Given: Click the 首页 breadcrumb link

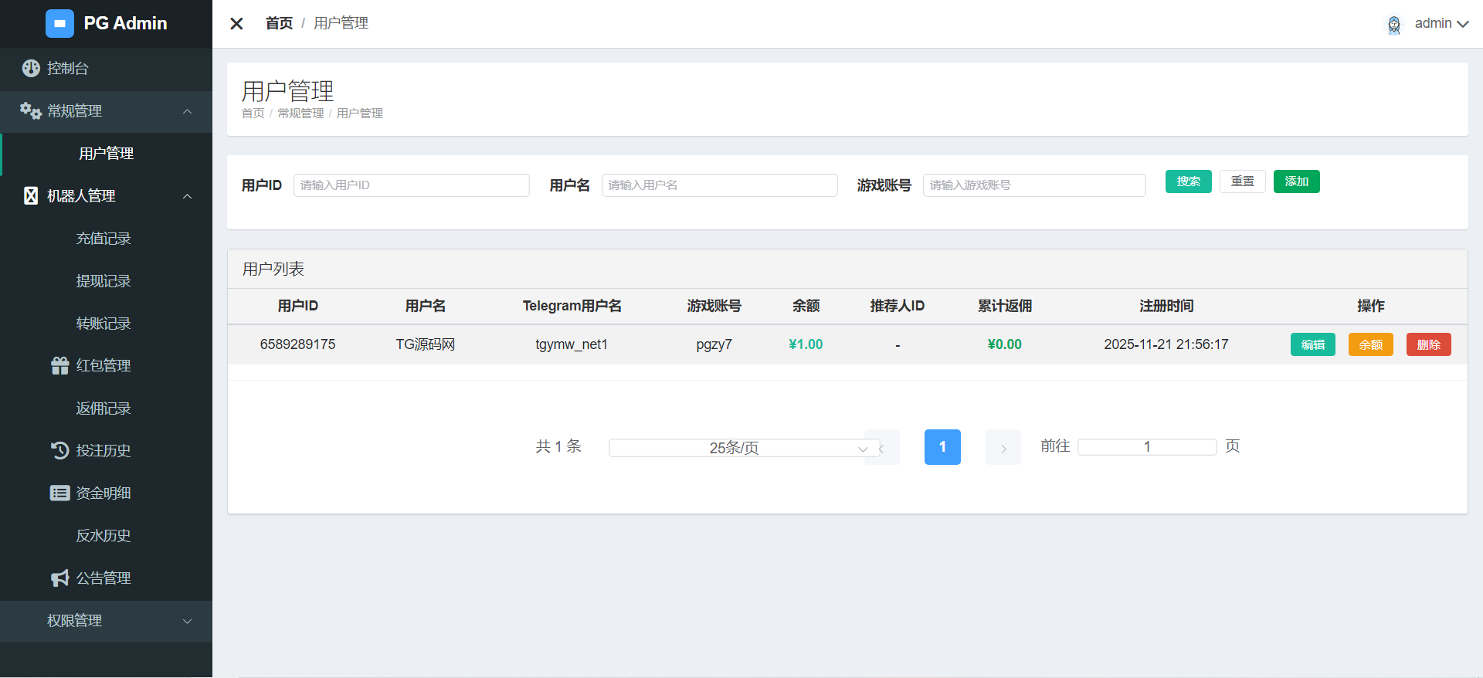Looking at the screenshot, I should [x=279, y=23].
